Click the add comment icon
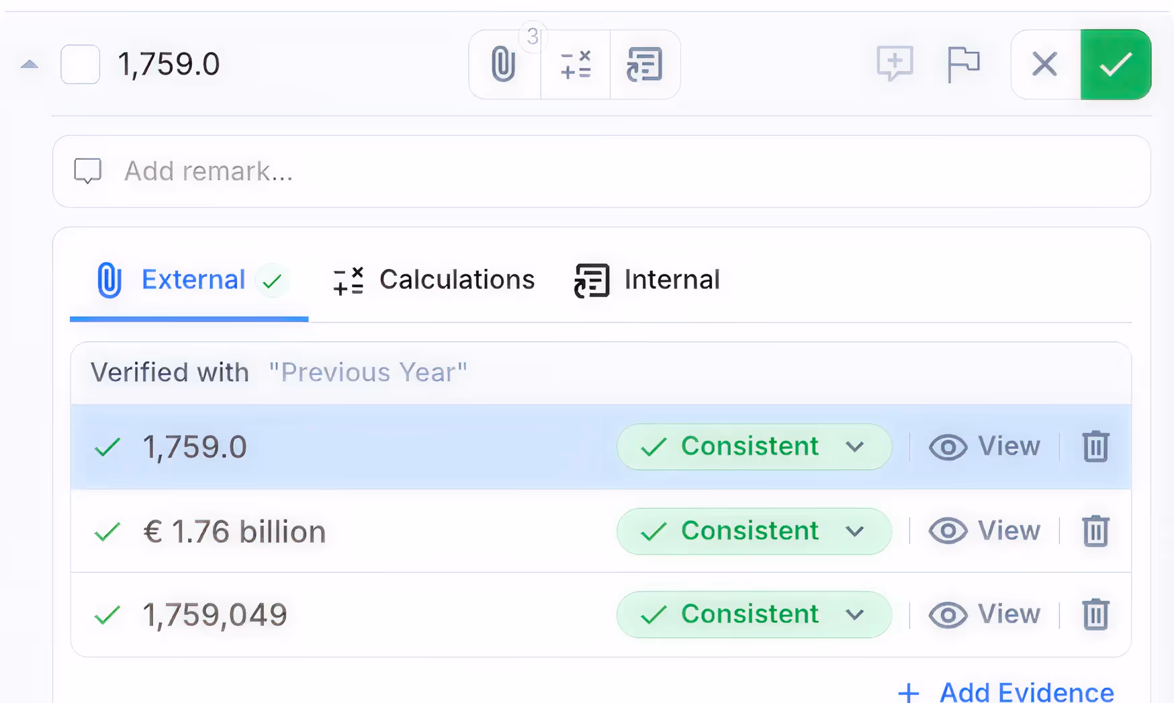The image size is (1174, 703). pos(895,64)
